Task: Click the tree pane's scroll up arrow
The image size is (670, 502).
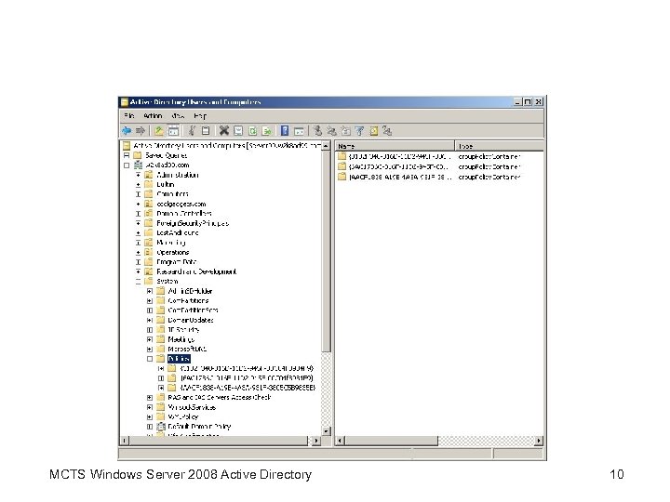Action: tap(326, 146)
